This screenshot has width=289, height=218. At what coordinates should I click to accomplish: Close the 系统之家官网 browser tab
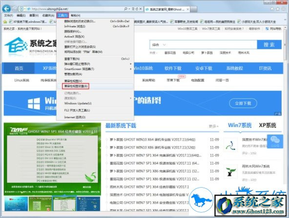click(x=187, y=9)
